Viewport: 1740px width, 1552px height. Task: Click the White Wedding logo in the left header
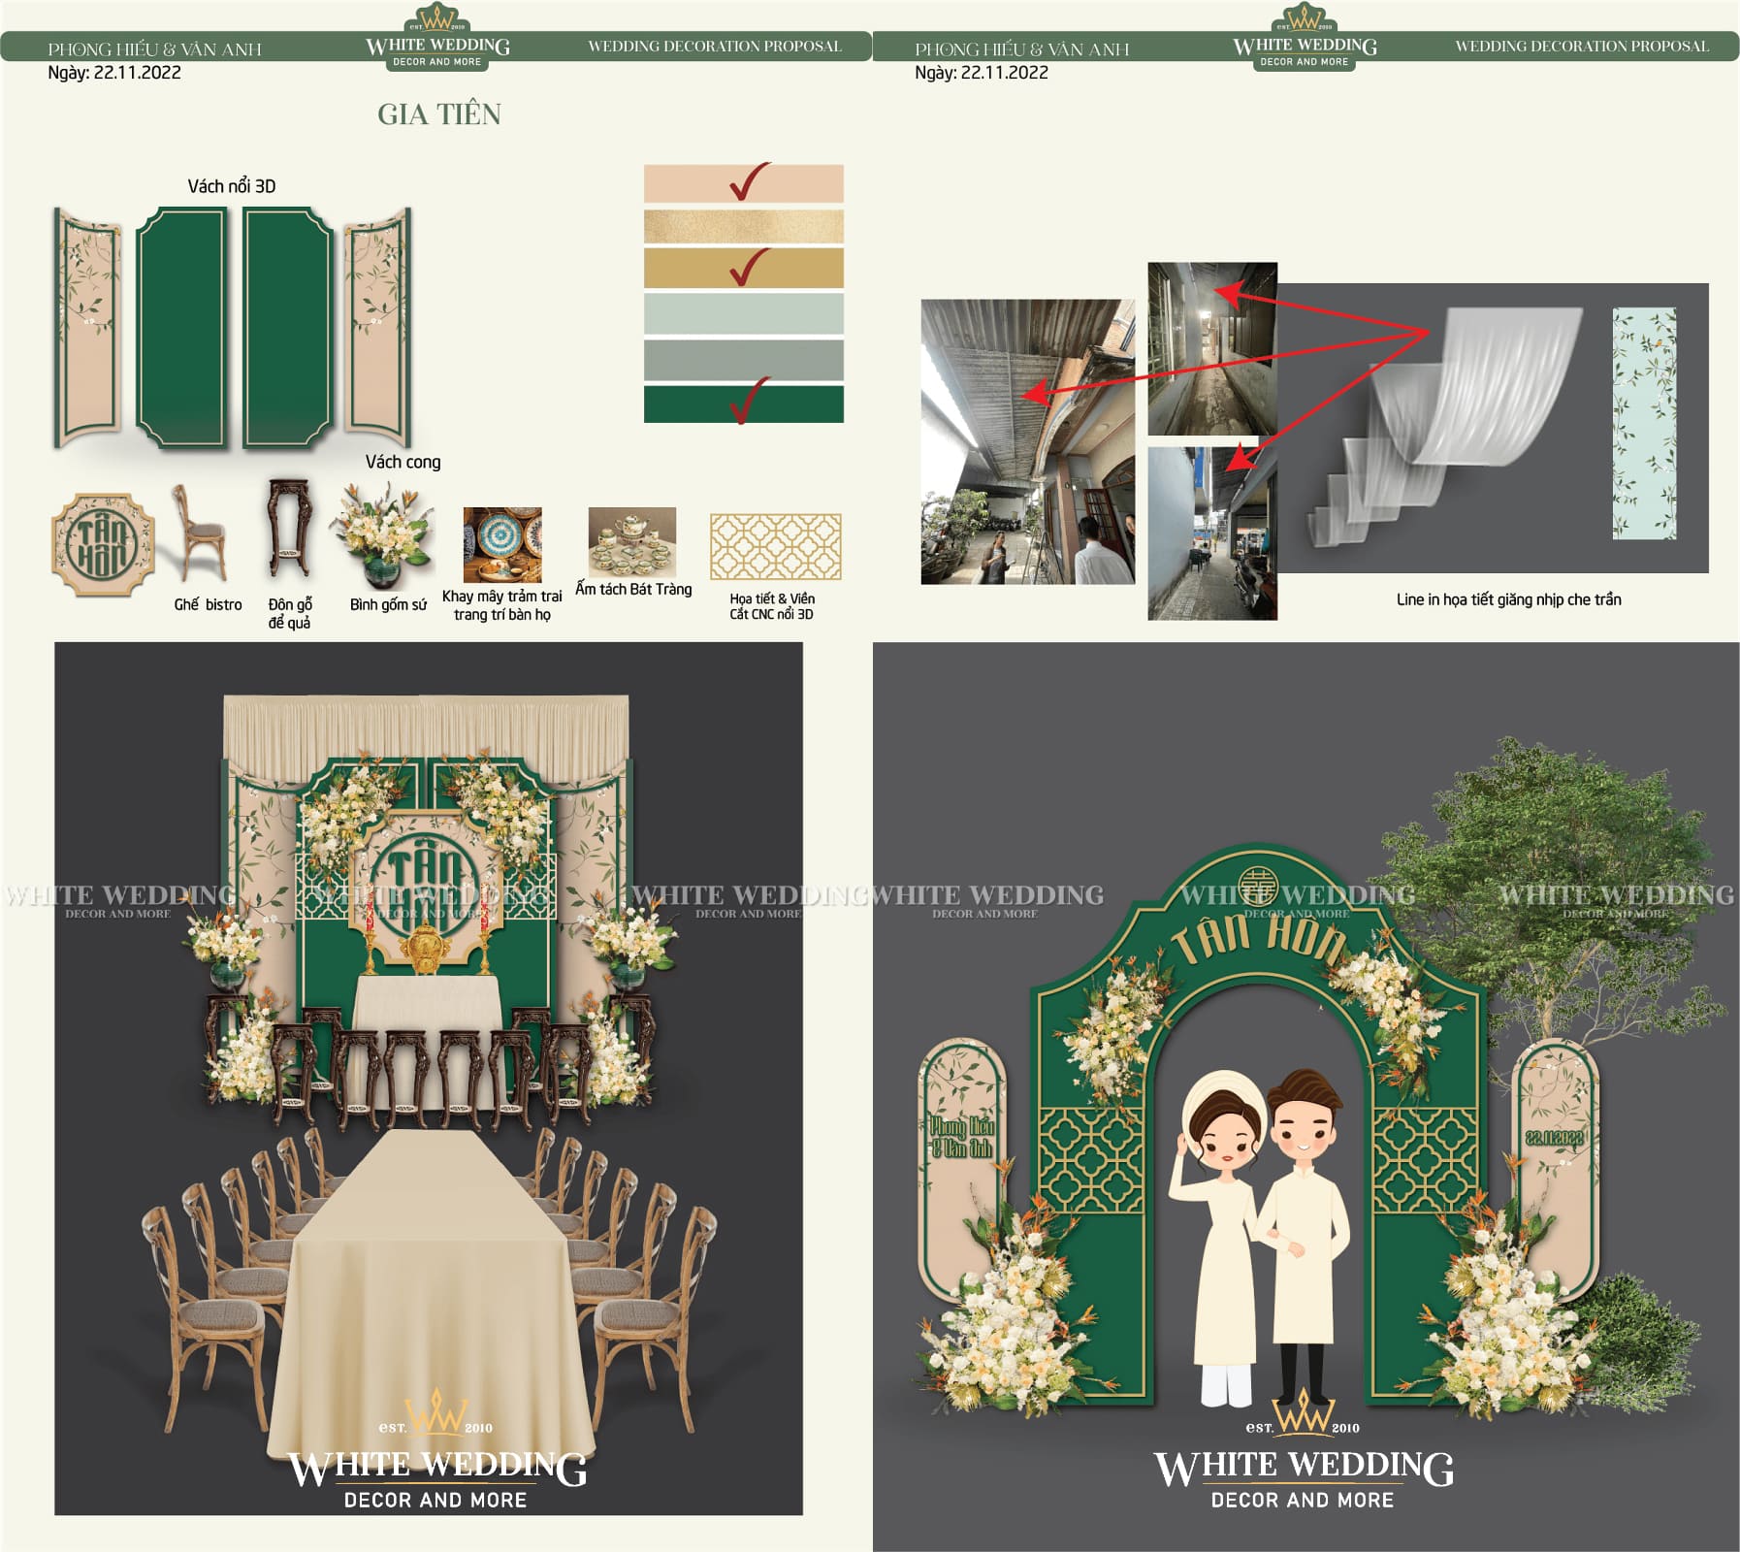coord(437,45)
